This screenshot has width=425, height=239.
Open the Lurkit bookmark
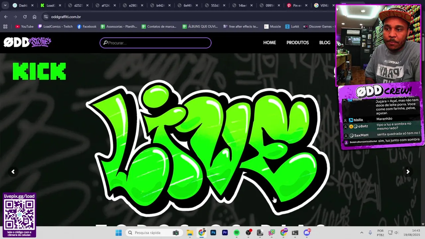[292, 27]
